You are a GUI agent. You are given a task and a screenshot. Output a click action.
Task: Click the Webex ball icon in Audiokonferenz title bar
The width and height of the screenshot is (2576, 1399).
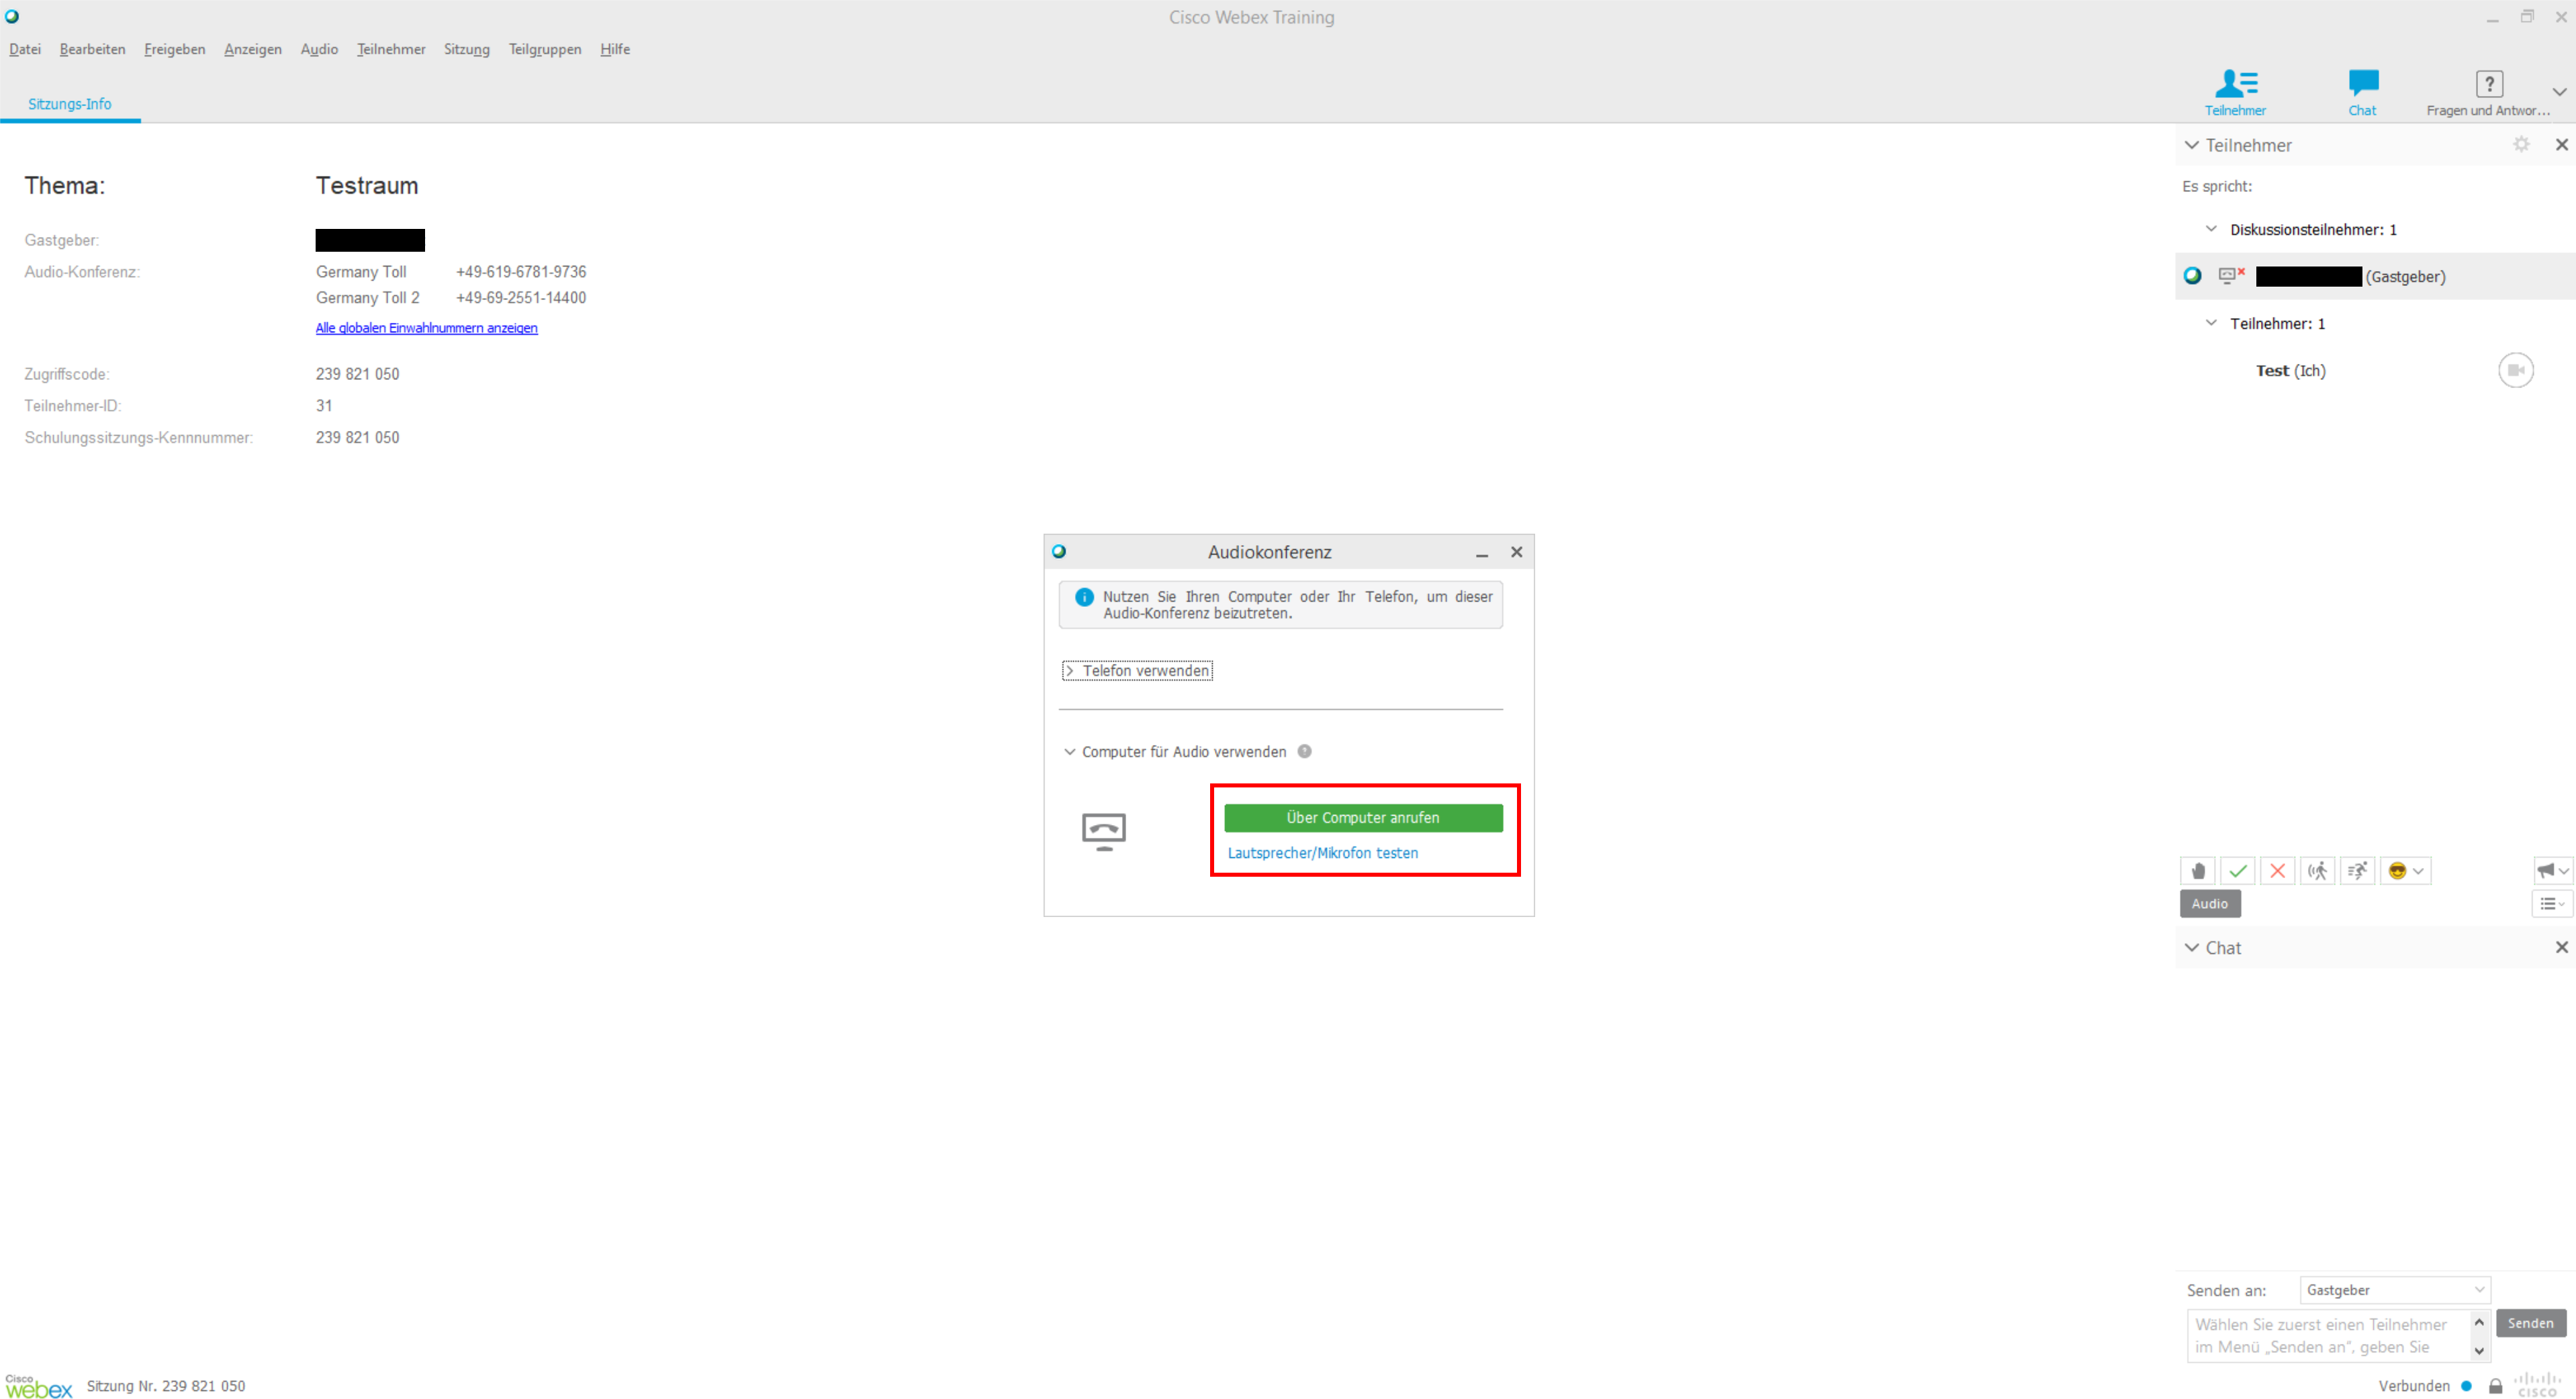(1059, 551)
